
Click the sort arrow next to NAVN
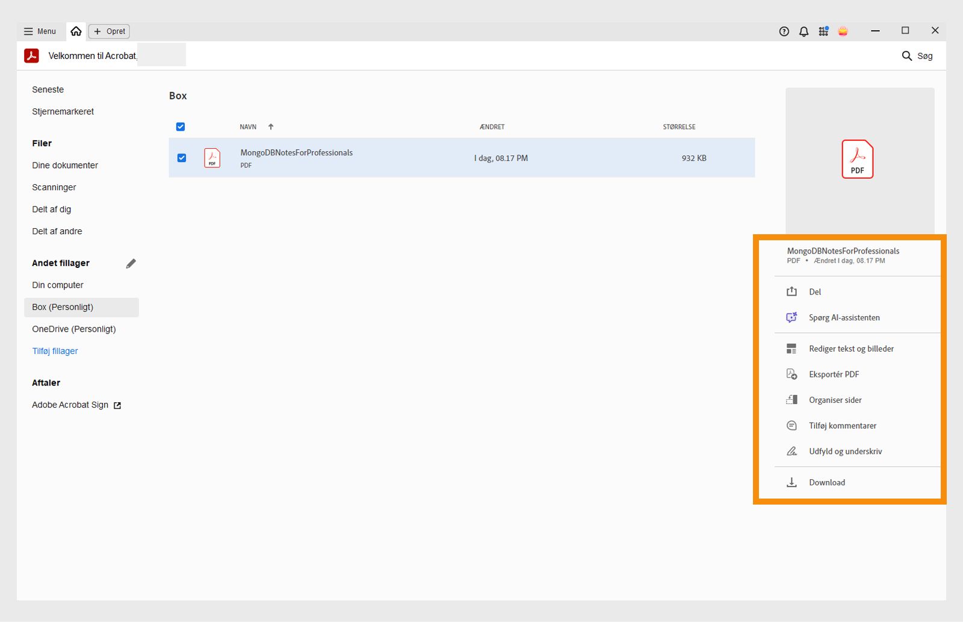[x=271, y=127]
